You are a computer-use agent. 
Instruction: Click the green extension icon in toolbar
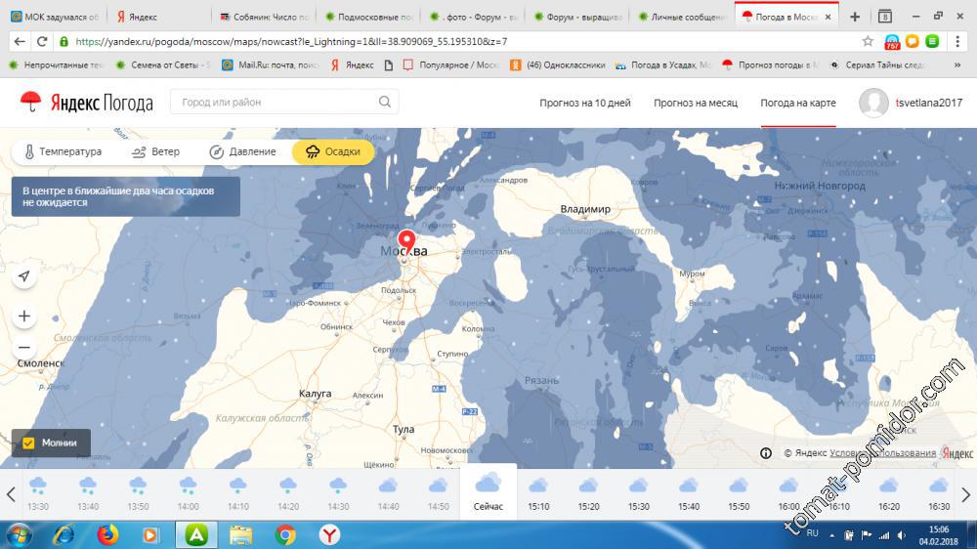pyautogui.click(x=932, y=41)
